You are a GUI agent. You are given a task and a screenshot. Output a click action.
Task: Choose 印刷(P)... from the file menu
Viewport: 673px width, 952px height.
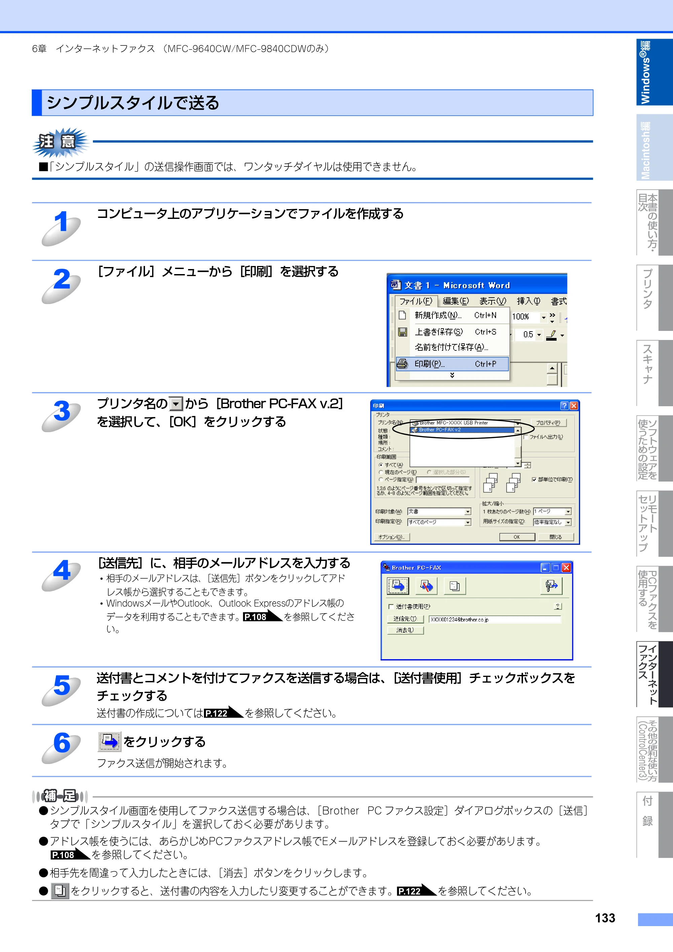pyautogui.click(x=452, y=364)
